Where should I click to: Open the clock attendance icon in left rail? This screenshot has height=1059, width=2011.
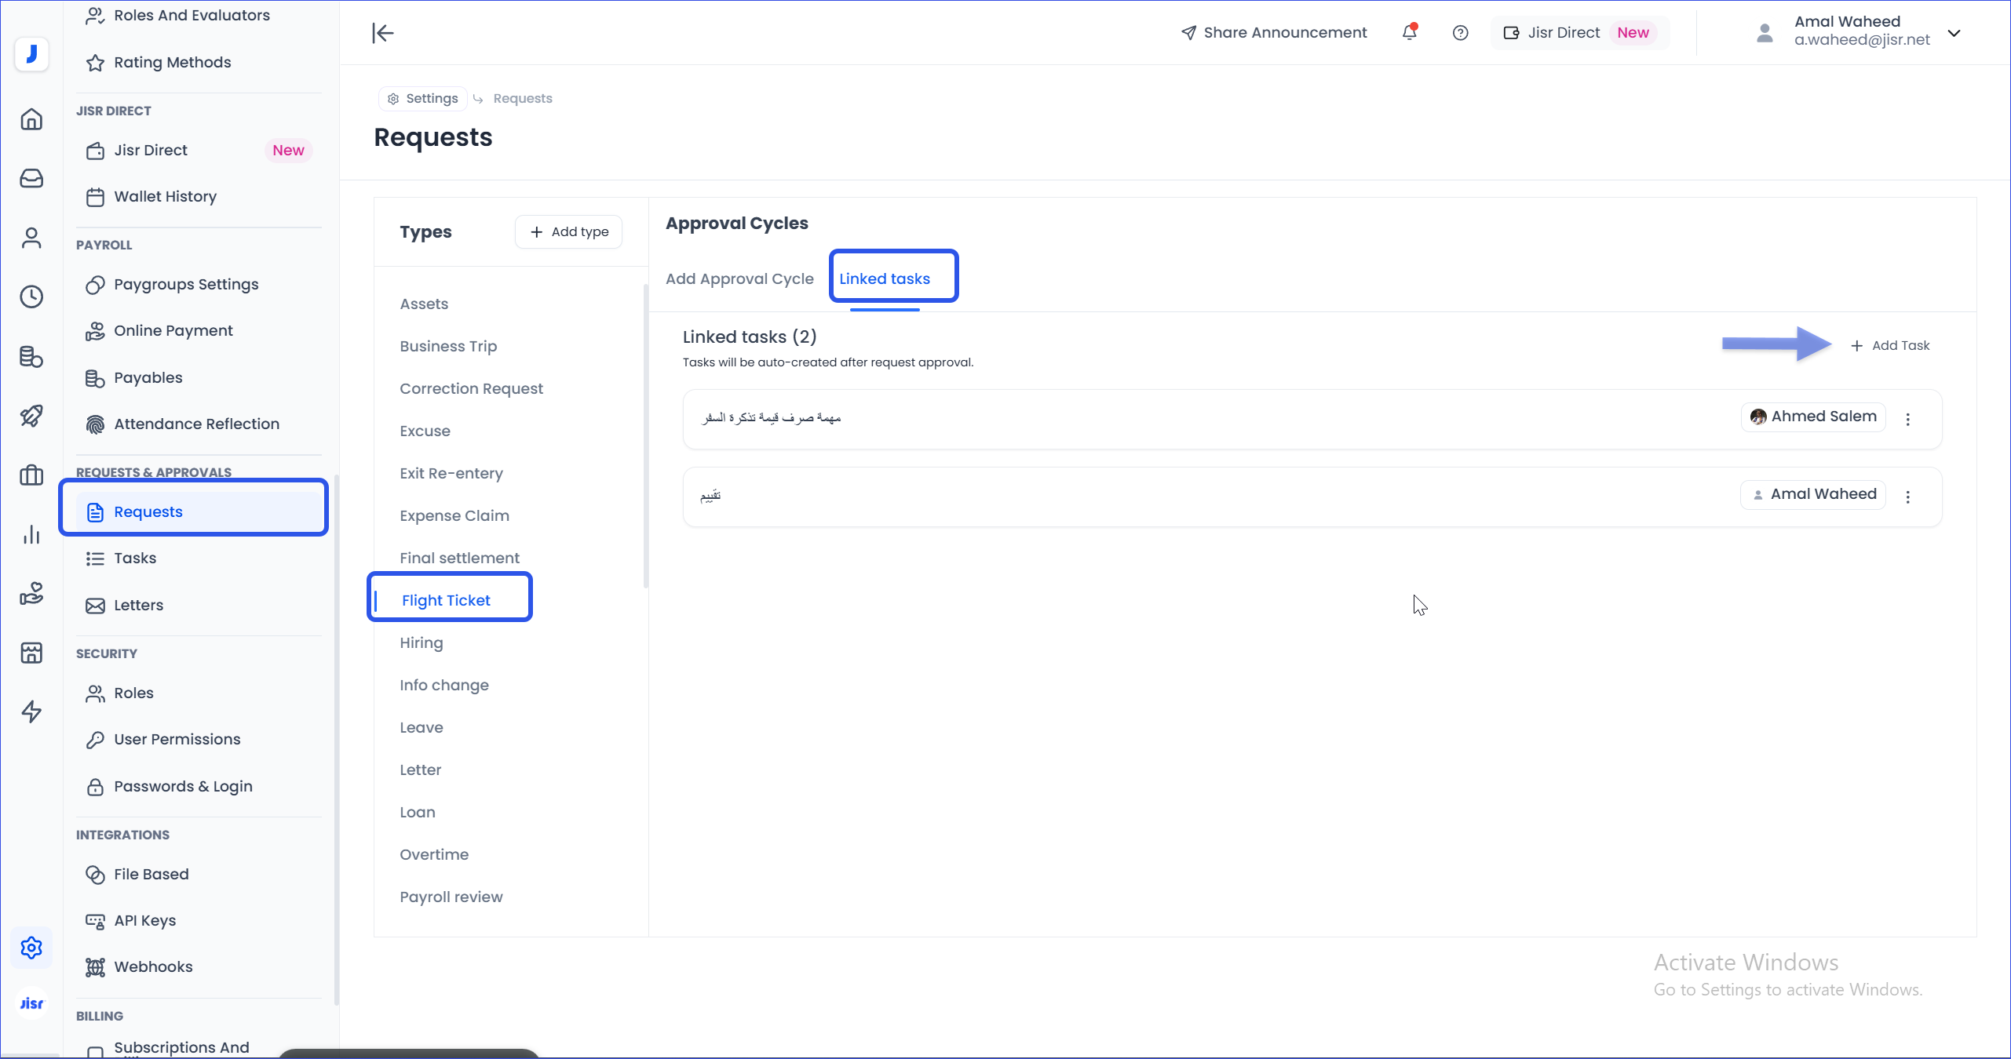(x=31, y=297)
